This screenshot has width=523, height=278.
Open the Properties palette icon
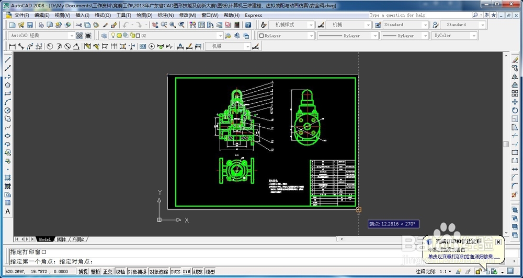tap(193, 25)
